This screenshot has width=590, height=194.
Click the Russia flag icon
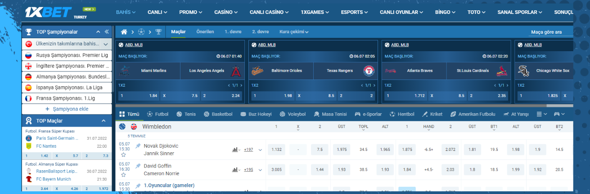29,56
